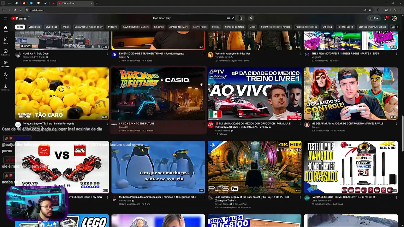The height and width of the screenshot is (227, 404).
Task: Open options for Lego Batman trailer video
Action: coord(300,197)
